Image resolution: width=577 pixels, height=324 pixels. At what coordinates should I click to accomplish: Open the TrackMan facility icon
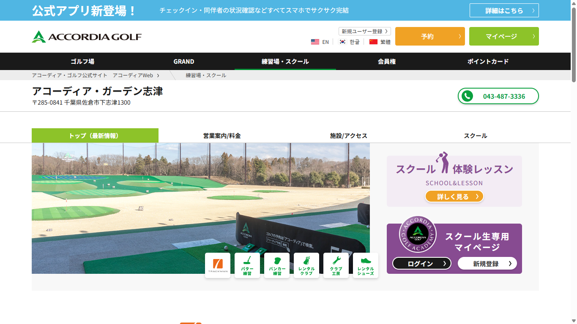click(x=218, y=265)
